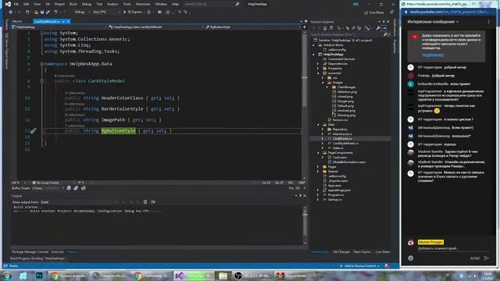
Task: Click the browser refresh icon in toolbar
Action: pyautogui.click(x=149, y=12)
